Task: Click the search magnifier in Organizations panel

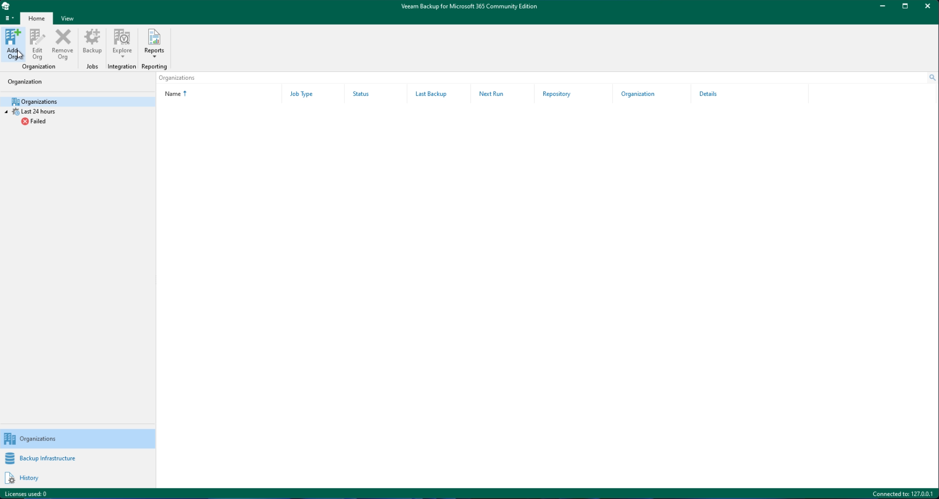Action: pyautogui.click(x=932, y=77)
